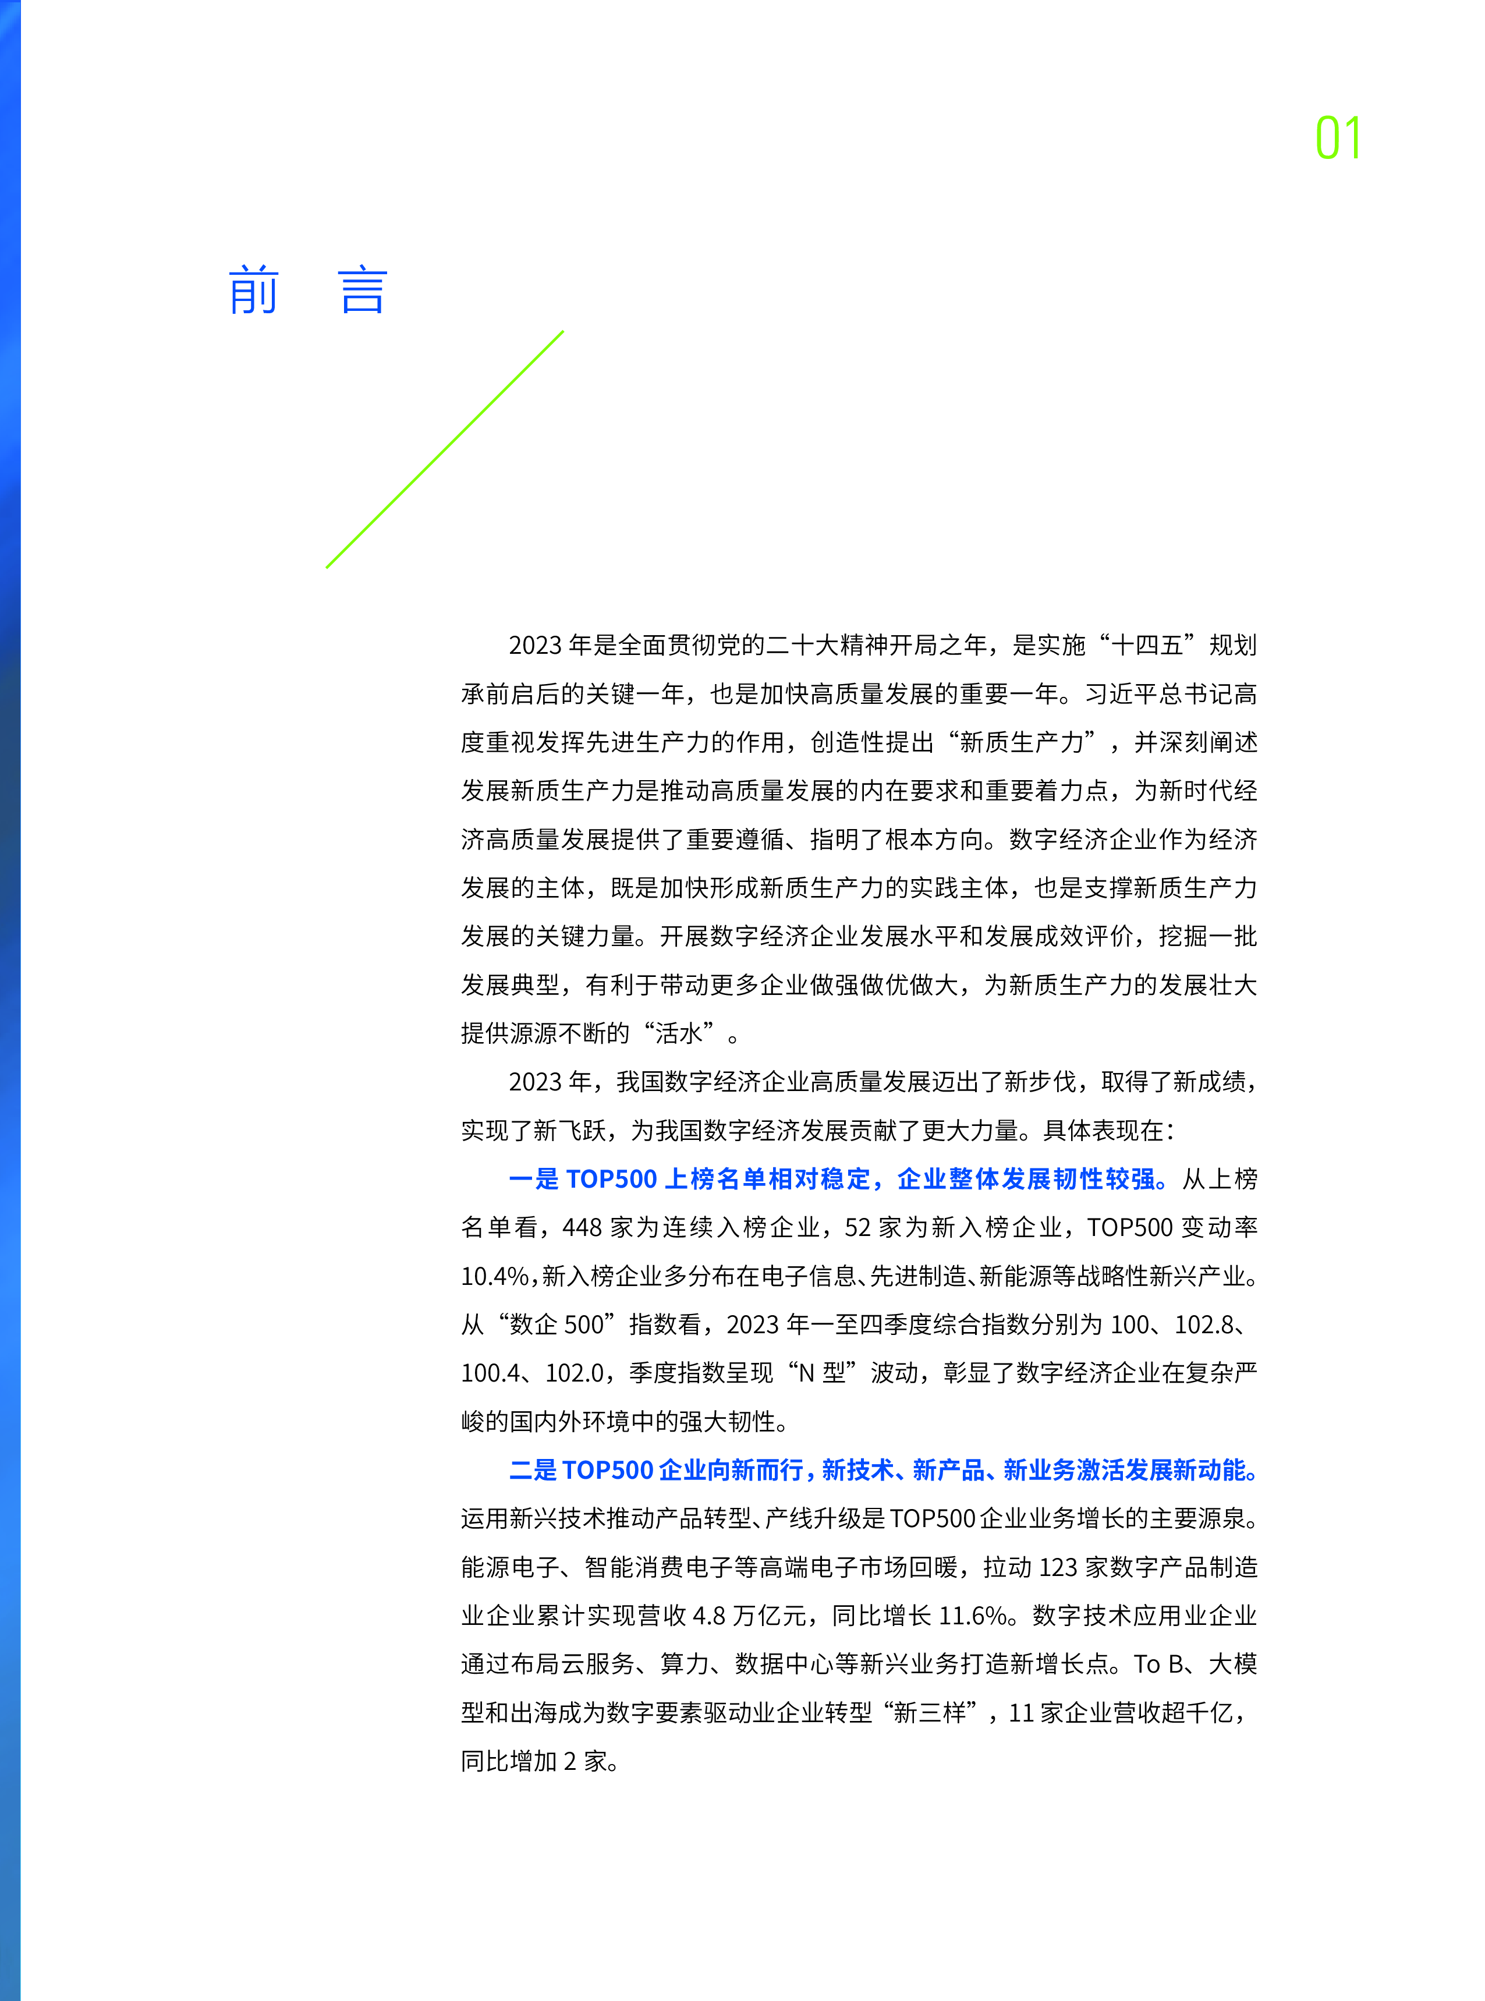Click the text '2023 年是全面贯彻党的二十大精神开局之年'

pos(748,644)
